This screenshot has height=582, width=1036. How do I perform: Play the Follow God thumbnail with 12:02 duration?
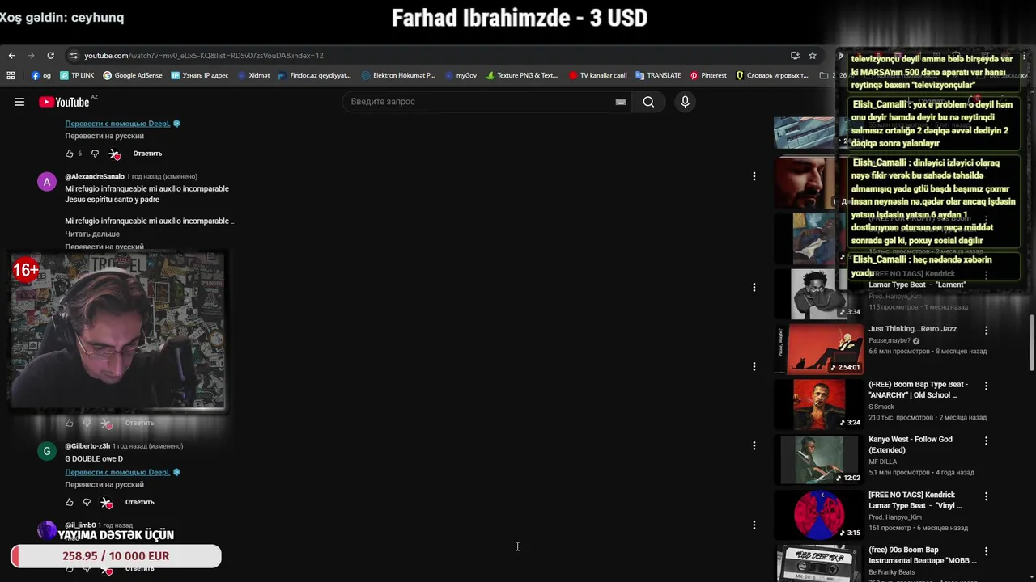(819, 459)
